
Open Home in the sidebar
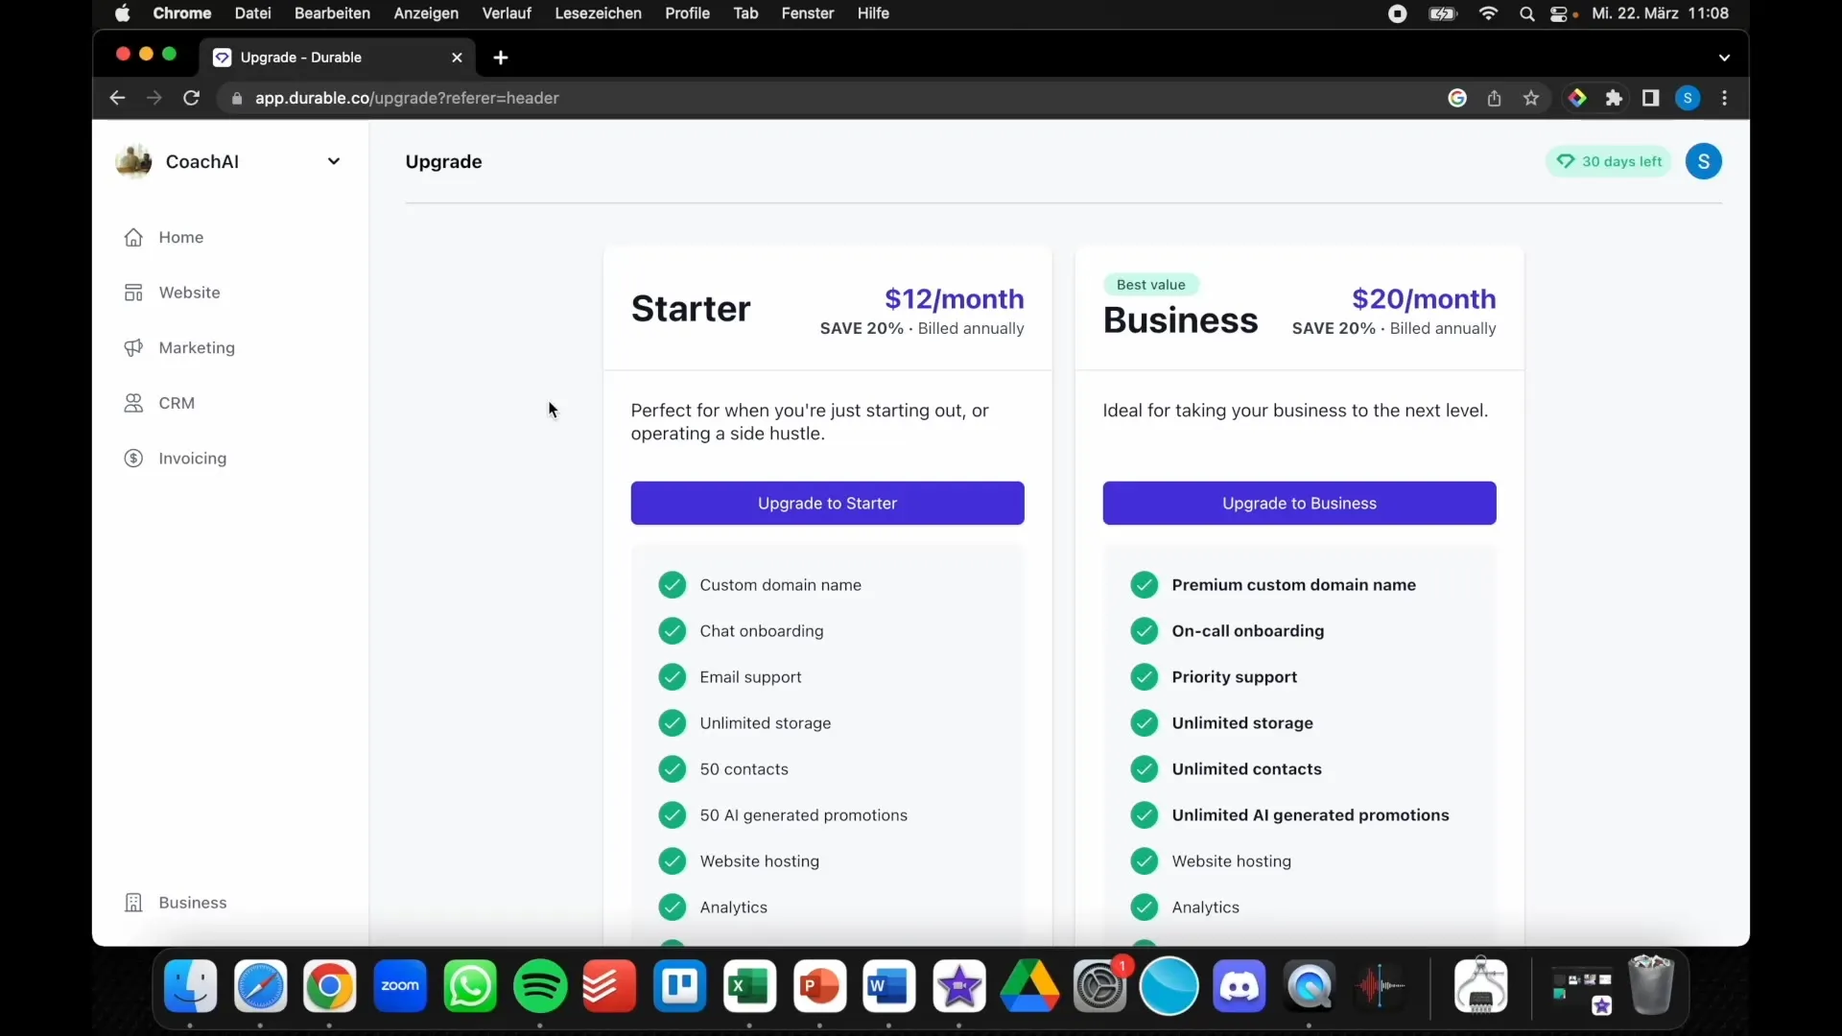[x=180, y=237]
